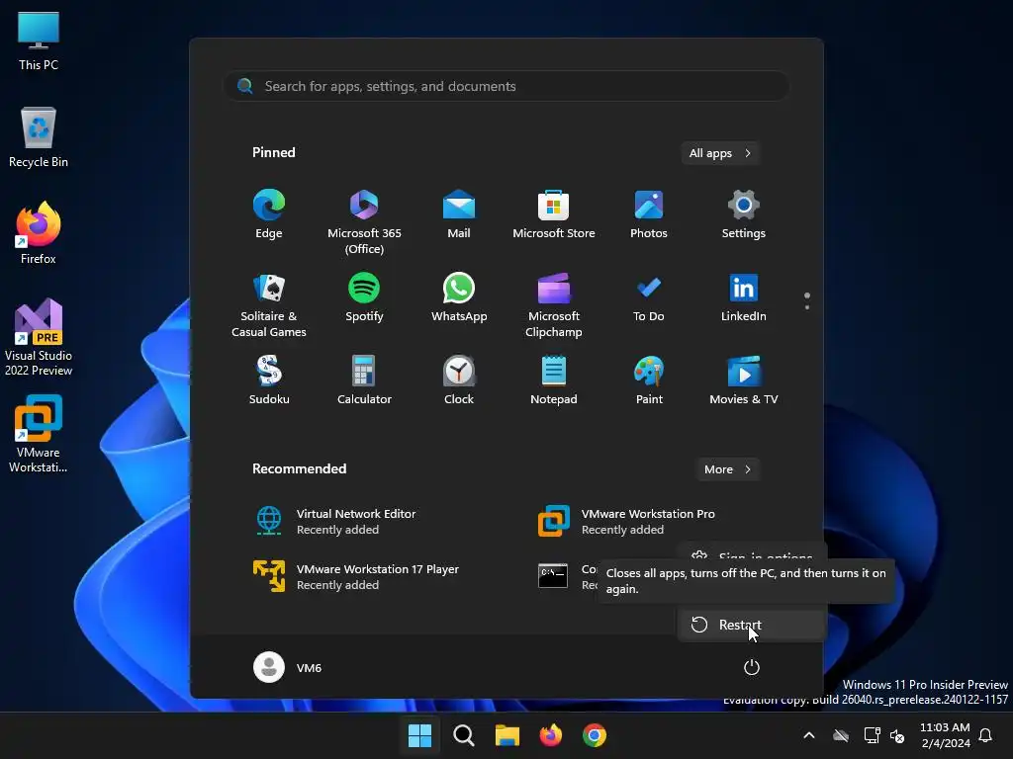Click the power button in Start menu
Image resolution: width=1013 pixels, height=759 pixels.
point(752,667)
